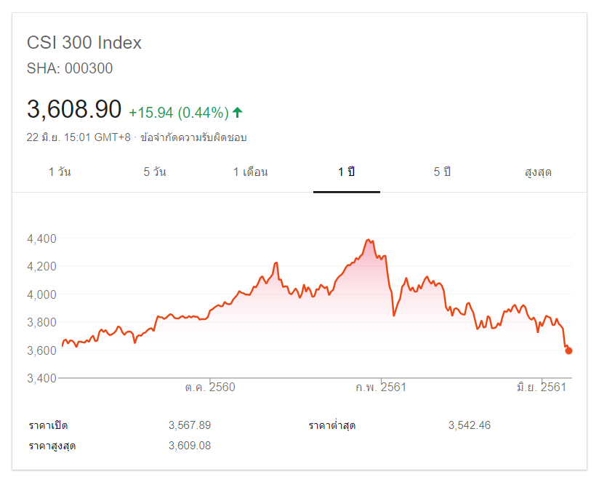Click the red endpoint dot on chart
The image size is (599, 482).
pyautogui.click(x=568, y=350)
